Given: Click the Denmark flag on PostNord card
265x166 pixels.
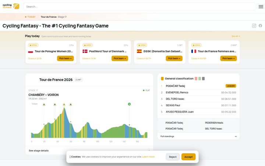Looking at the screenshot, I should click(85, 51).
